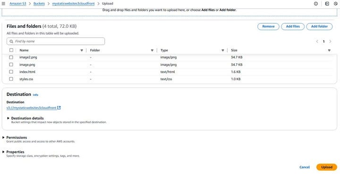Viewport: 340px width, 176px height.
Task: Click the text/css type cell
Action: click(166, 79)
